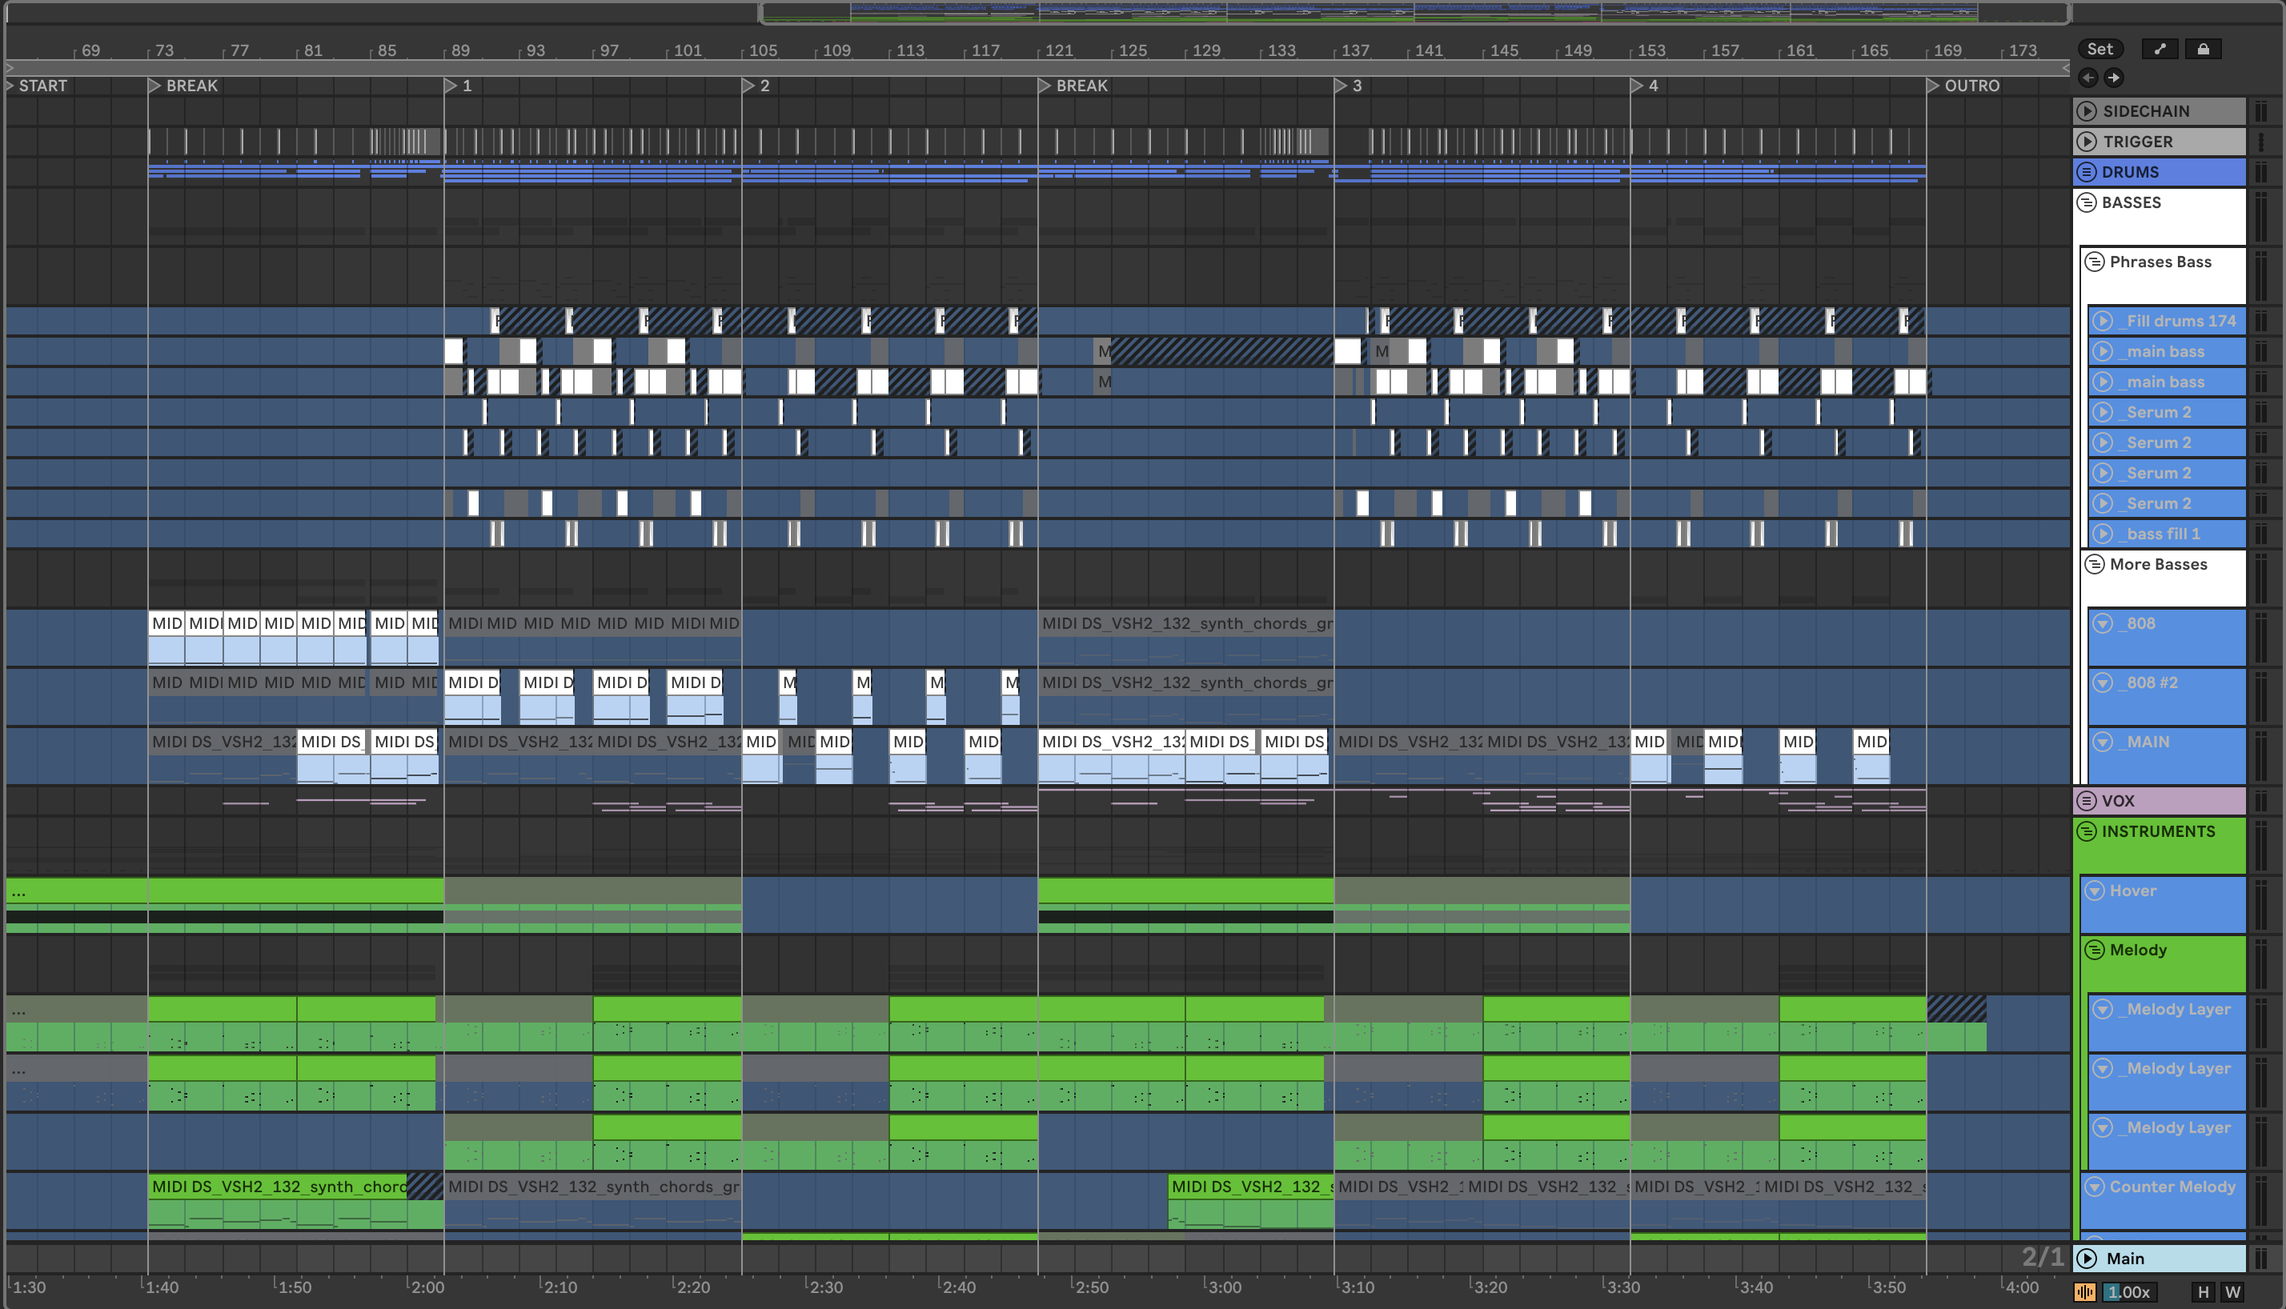Click the Main track play icon
Image resolution: width=2286 pixels, height=1309 pixels.
click(2087, 1259)
